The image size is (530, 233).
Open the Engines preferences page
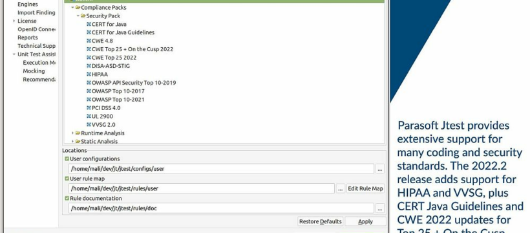[x=28, y=5]
